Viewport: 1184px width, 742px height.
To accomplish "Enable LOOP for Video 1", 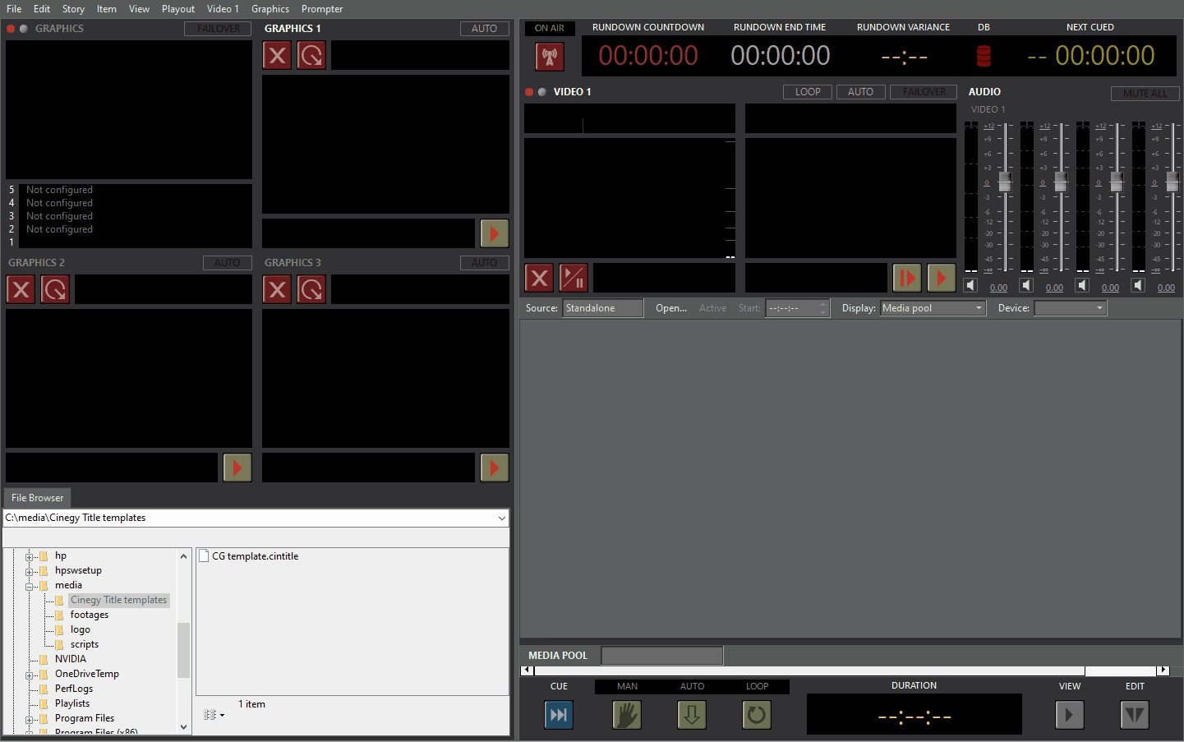I will (807, 91).
